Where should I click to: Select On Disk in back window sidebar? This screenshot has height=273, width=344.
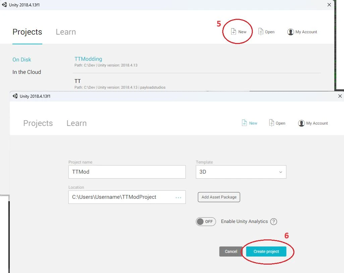point(22,59)
